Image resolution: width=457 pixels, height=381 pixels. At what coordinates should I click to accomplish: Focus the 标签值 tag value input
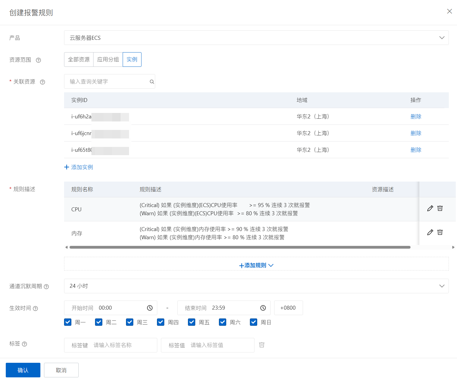[x=207, y=345]
